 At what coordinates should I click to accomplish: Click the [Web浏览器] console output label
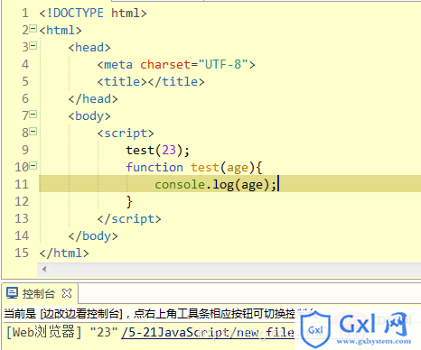[43, 332]
